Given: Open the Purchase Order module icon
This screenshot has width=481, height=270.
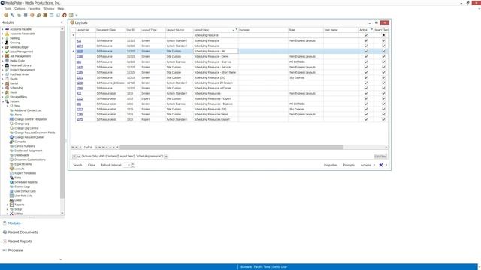Looking at the screenshot, I should [7, 74].
